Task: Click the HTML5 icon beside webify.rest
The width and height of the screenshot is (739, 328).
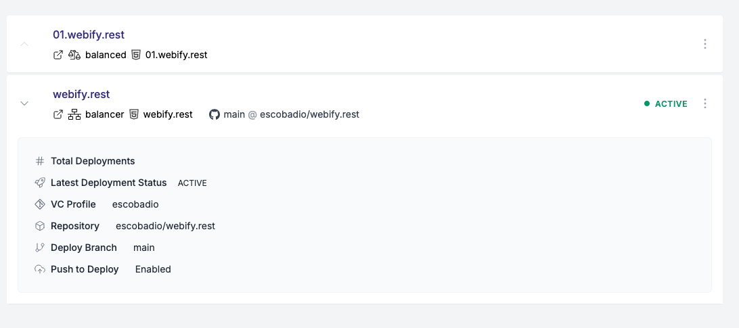Action: coord(134,114)
